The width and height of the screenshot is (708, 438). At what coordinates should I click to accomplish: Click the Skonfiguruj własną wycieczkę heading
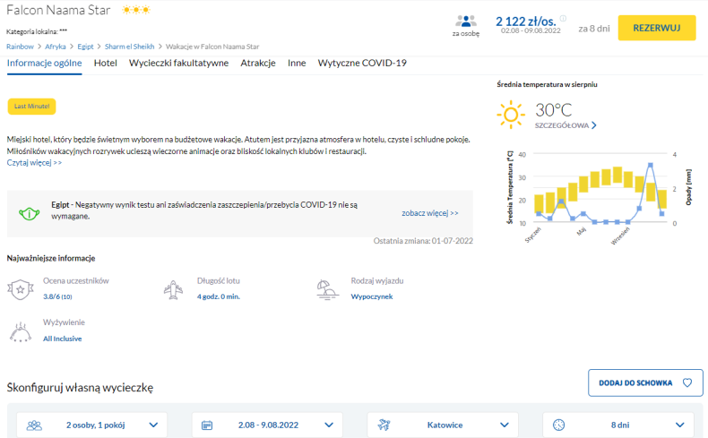coord(80,388)
